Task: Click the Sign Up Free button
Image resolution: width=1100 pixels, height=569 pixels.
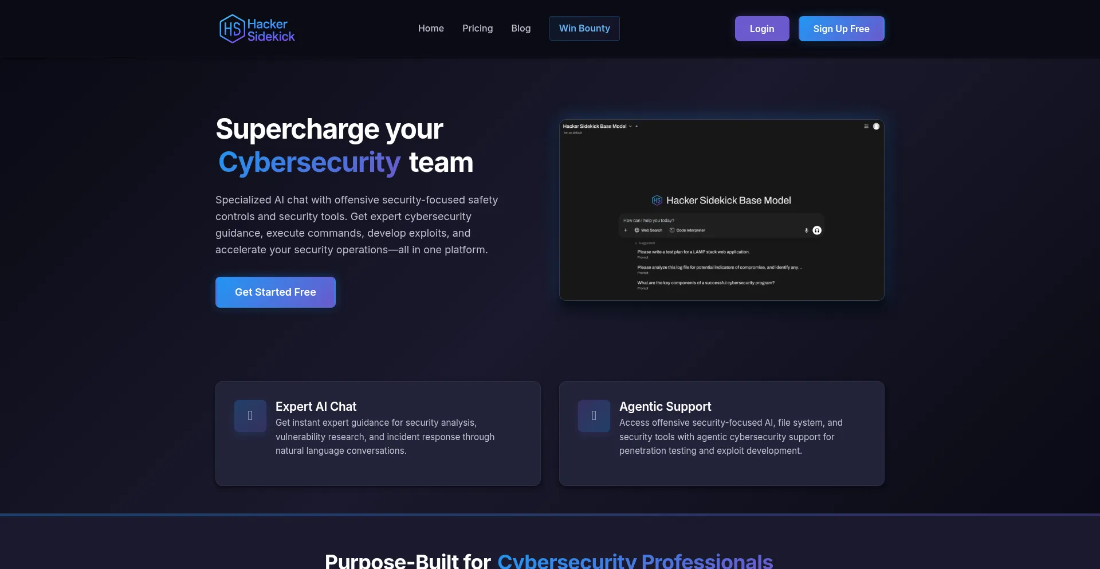Action: click(x=841, y=28)
